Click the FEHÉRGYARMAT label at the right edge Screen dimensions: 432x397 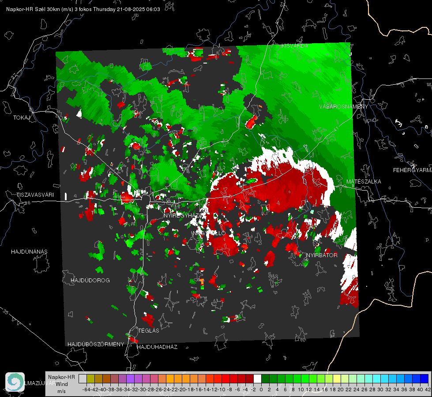413,170
